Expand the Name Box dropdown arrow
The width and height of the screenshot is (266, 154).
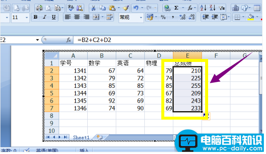[37, 40]
